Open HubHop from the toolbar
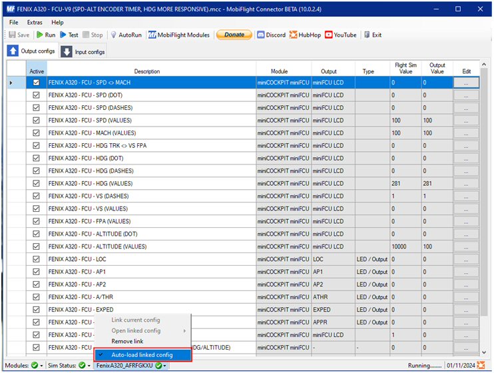 tap(305, 35)
